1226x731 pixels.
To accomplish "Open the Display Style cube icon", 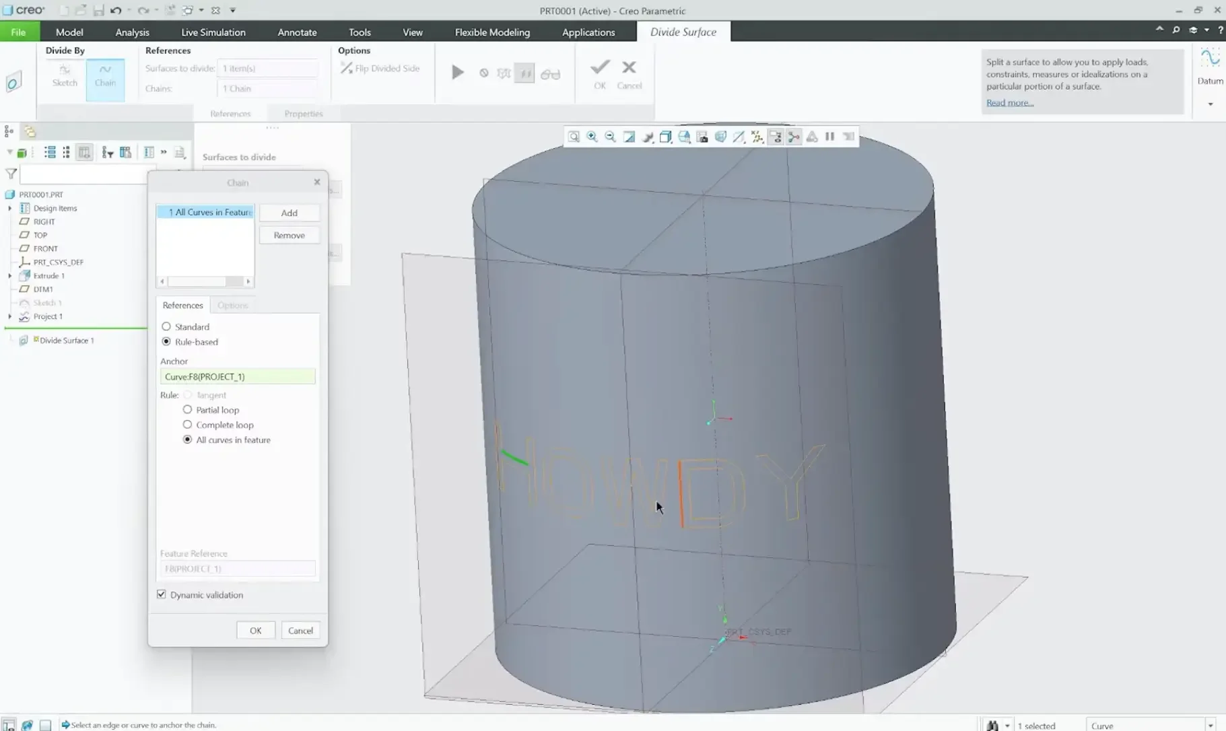I will point(665,137).
